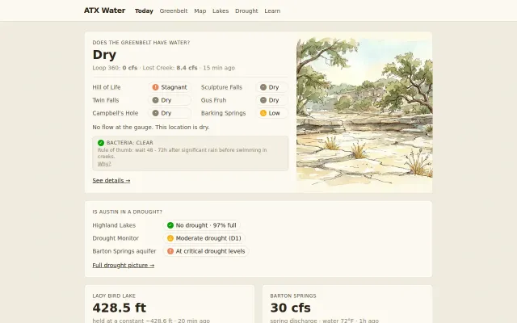Click the Campbell's Hole location label
The height and width of the screenshot is (323, 517).
(116, 113)
